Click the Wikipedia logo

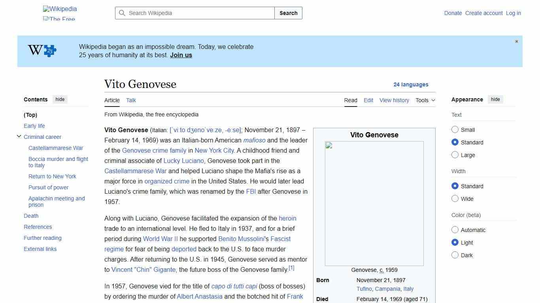pyautogui.click(x=59, y=9)
